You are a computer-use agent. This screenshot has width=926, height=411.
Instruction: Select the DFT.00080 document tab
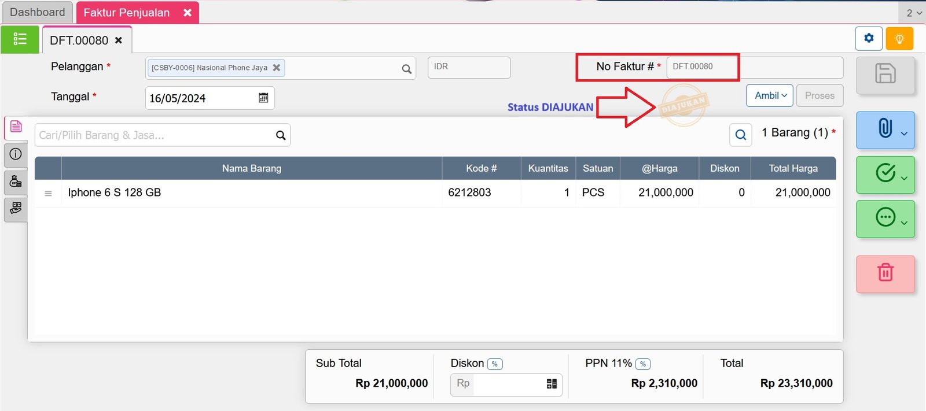point(79,40)
